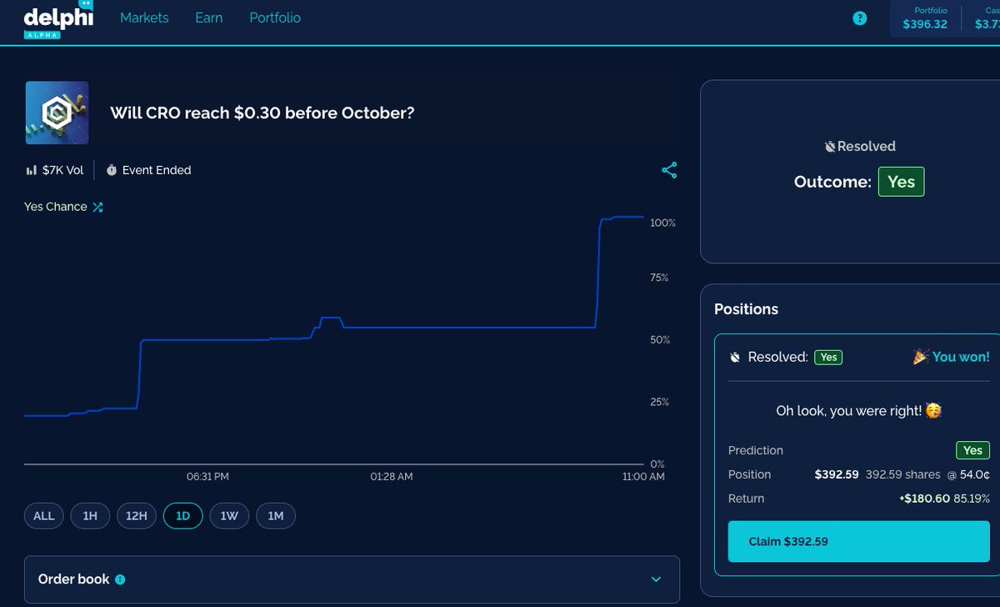1000x607 pixels.
Task: Open the Markets tab
Action: [144, 18]
